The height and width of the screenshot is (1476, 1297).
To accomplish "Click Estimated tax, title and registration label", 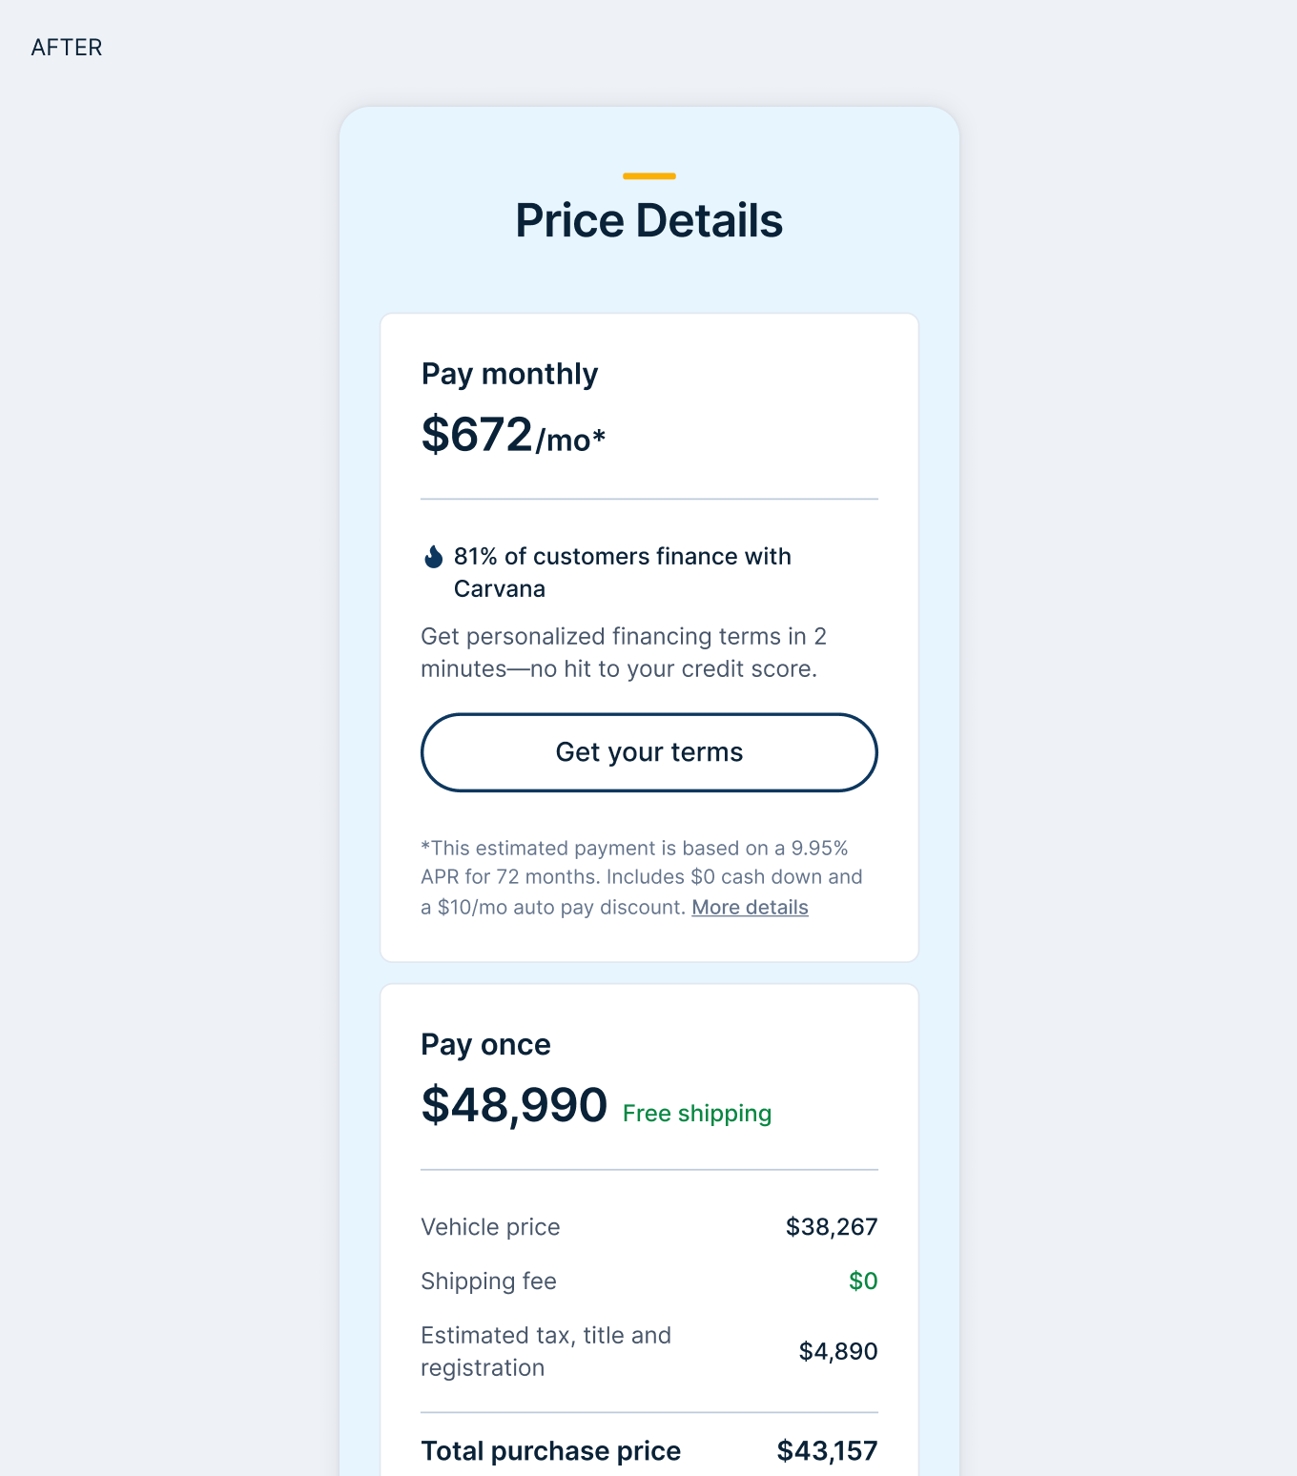I will [546, 1351].
